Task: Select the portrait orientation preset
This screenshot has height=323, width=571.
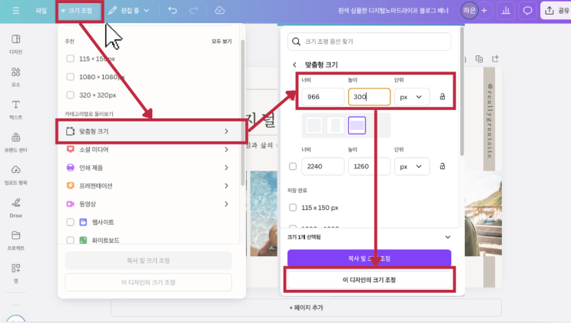Action: click(x=335, y=125)
